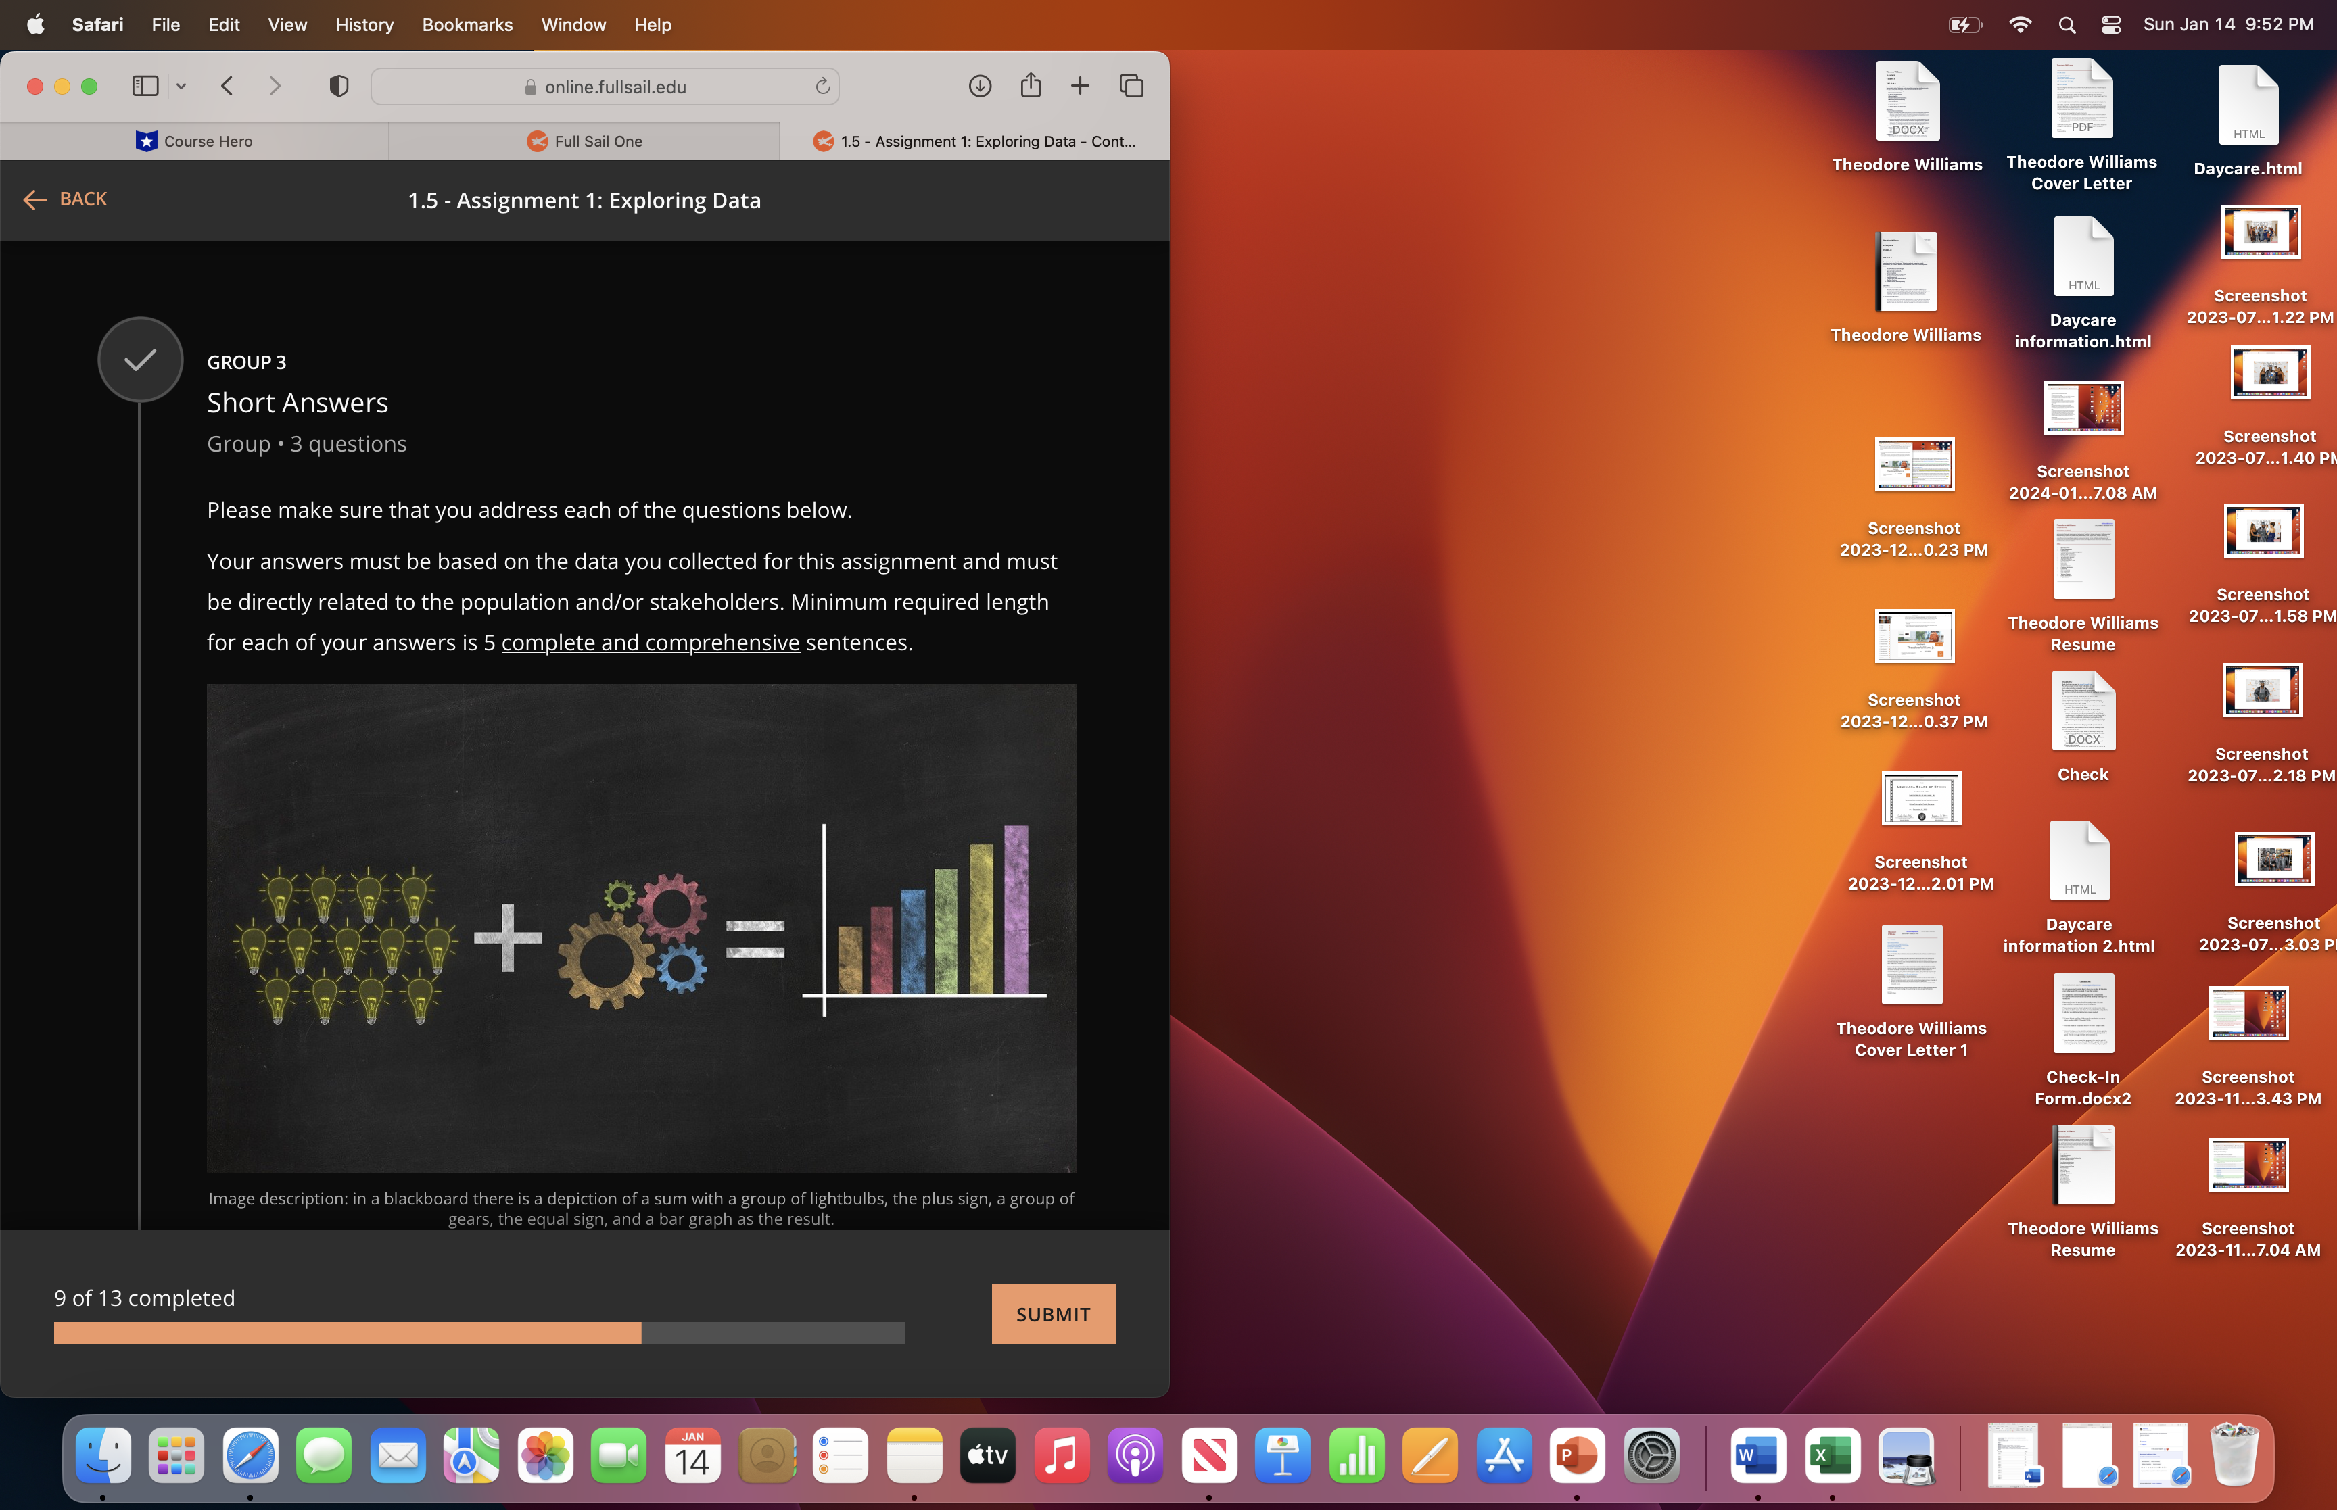Expand the tab group chevron beside sidebar button
This screenshot has width=2337, height=1510.
pos(181,87)
